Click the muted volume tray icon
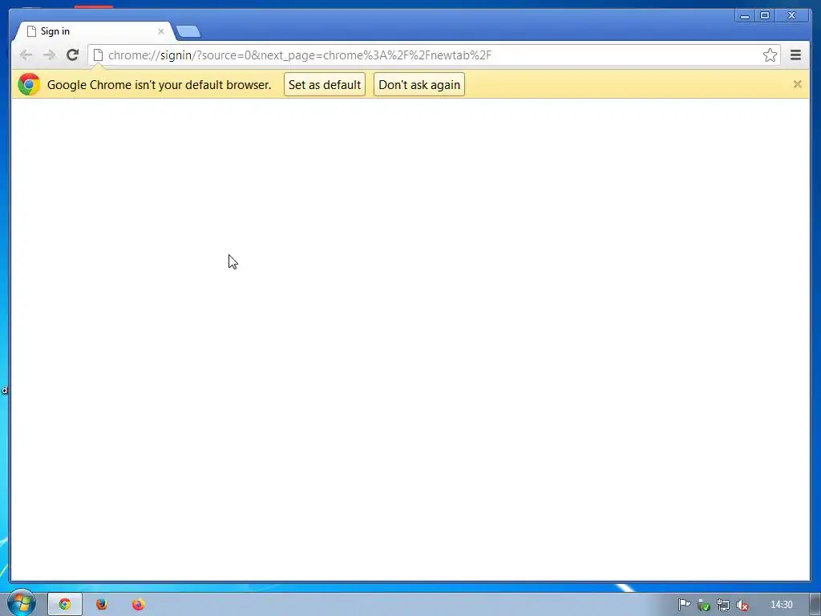The height and width of the screenshot is (616, 821). point(742,605)
